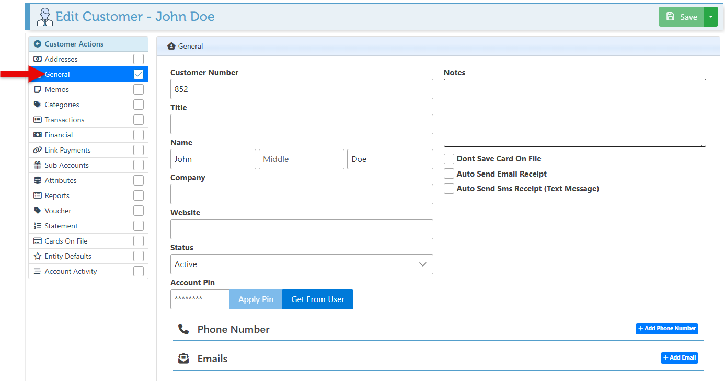Click the Attributes database icon

[38, 180]
